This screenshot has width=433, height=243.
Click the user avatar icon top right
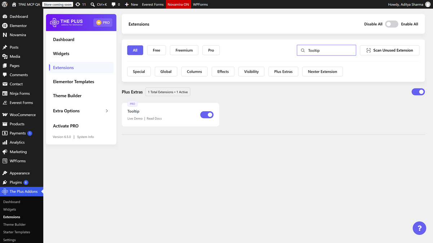pos(428,4)
